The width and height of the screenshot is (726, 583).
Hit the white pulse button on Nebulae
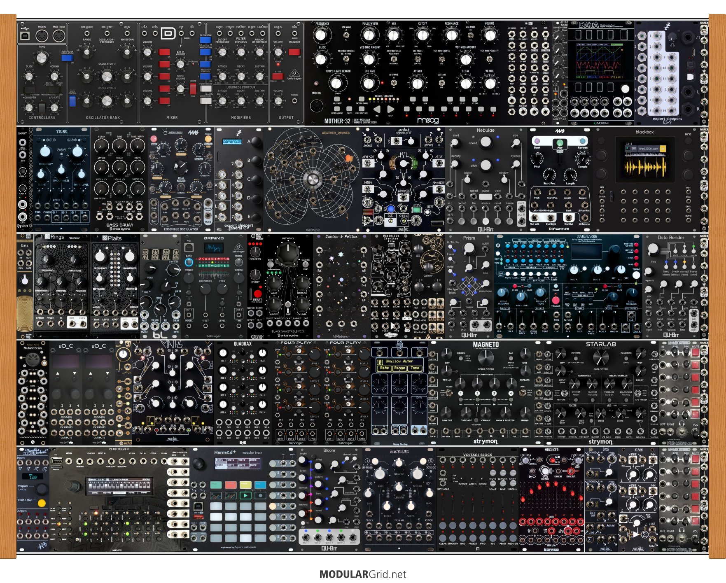486,197
